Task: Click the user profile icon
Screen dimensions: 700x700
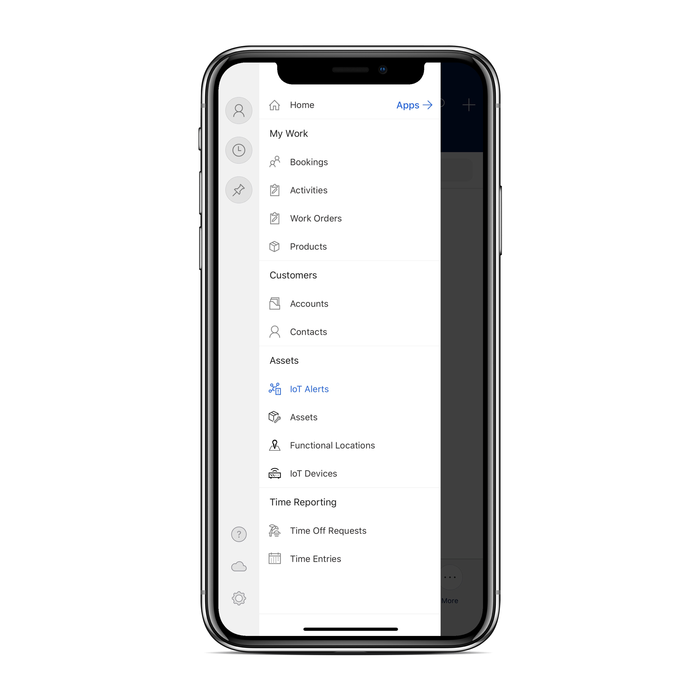Action: point(238,110)
